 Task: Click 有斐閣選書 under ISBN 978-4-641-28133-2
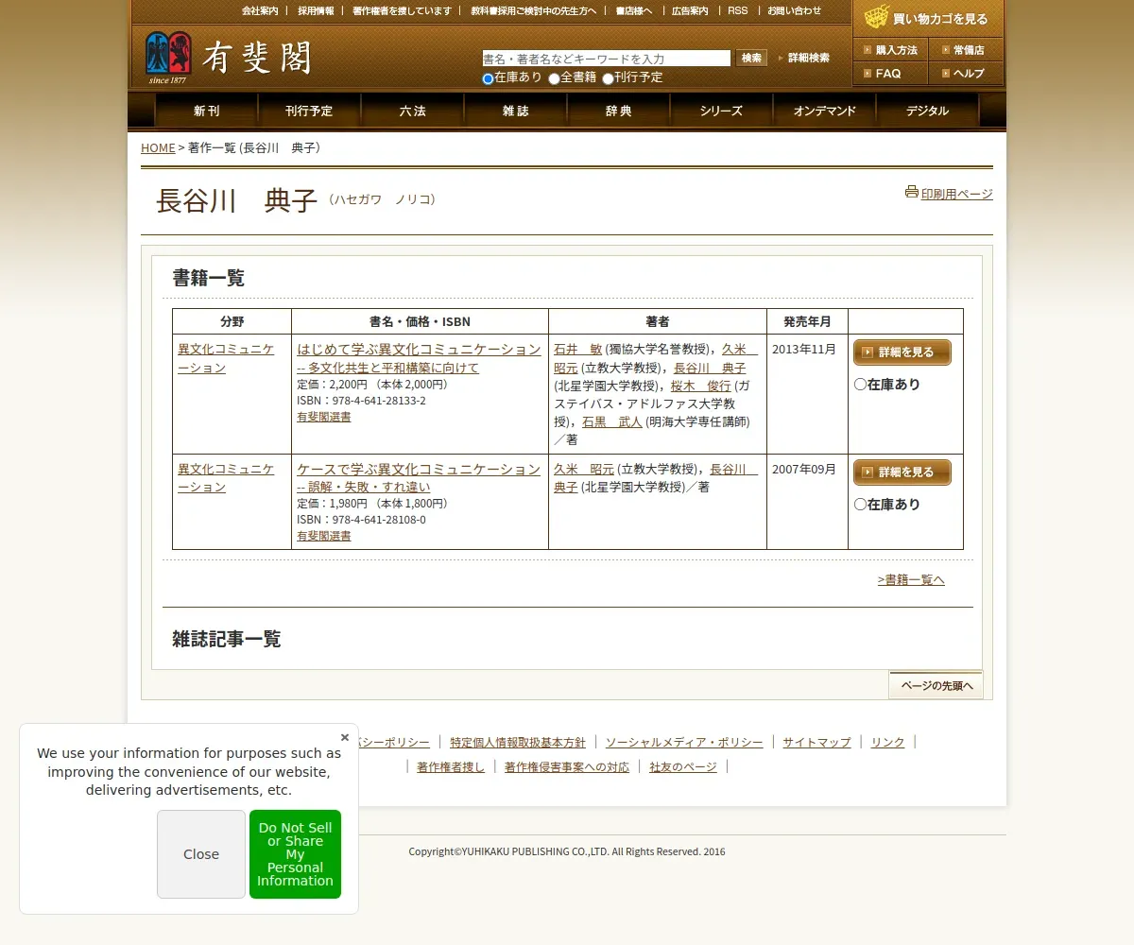323,417
